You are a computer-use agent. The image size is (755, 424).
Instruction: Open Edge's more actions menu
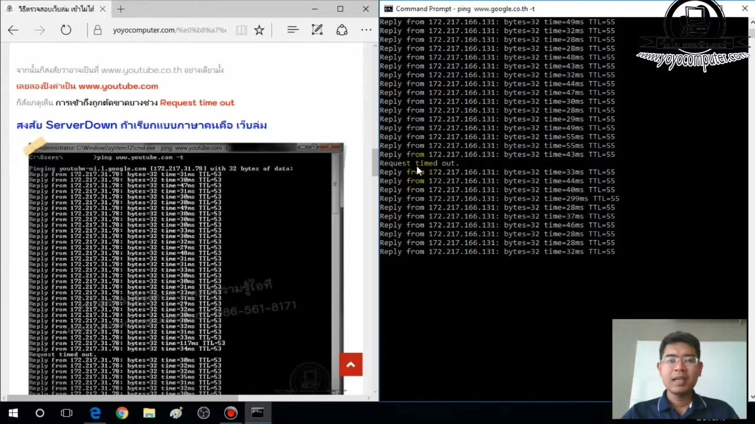[x=366, y=30]
